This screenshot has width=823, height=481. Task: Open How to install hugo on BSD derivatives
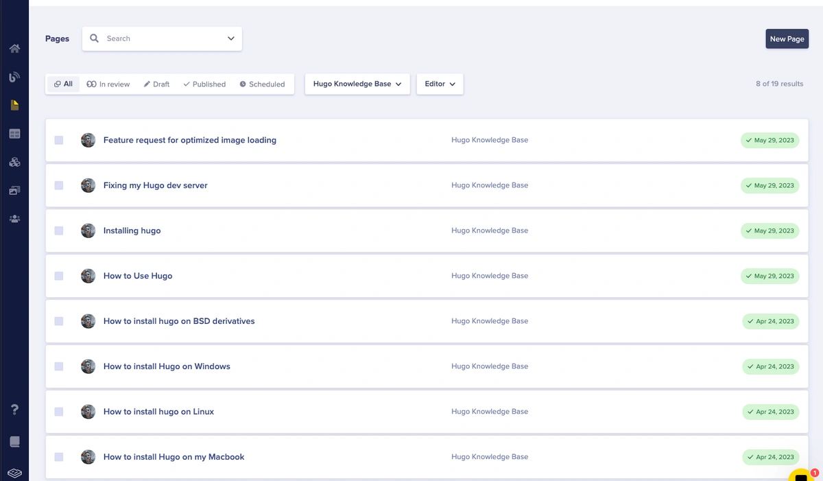click(179, 321)
